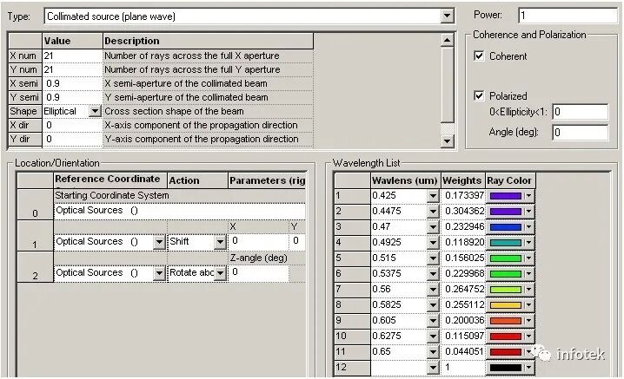
Task: Click the parameter list scroll down arrow
Action: tap(448, 140)
